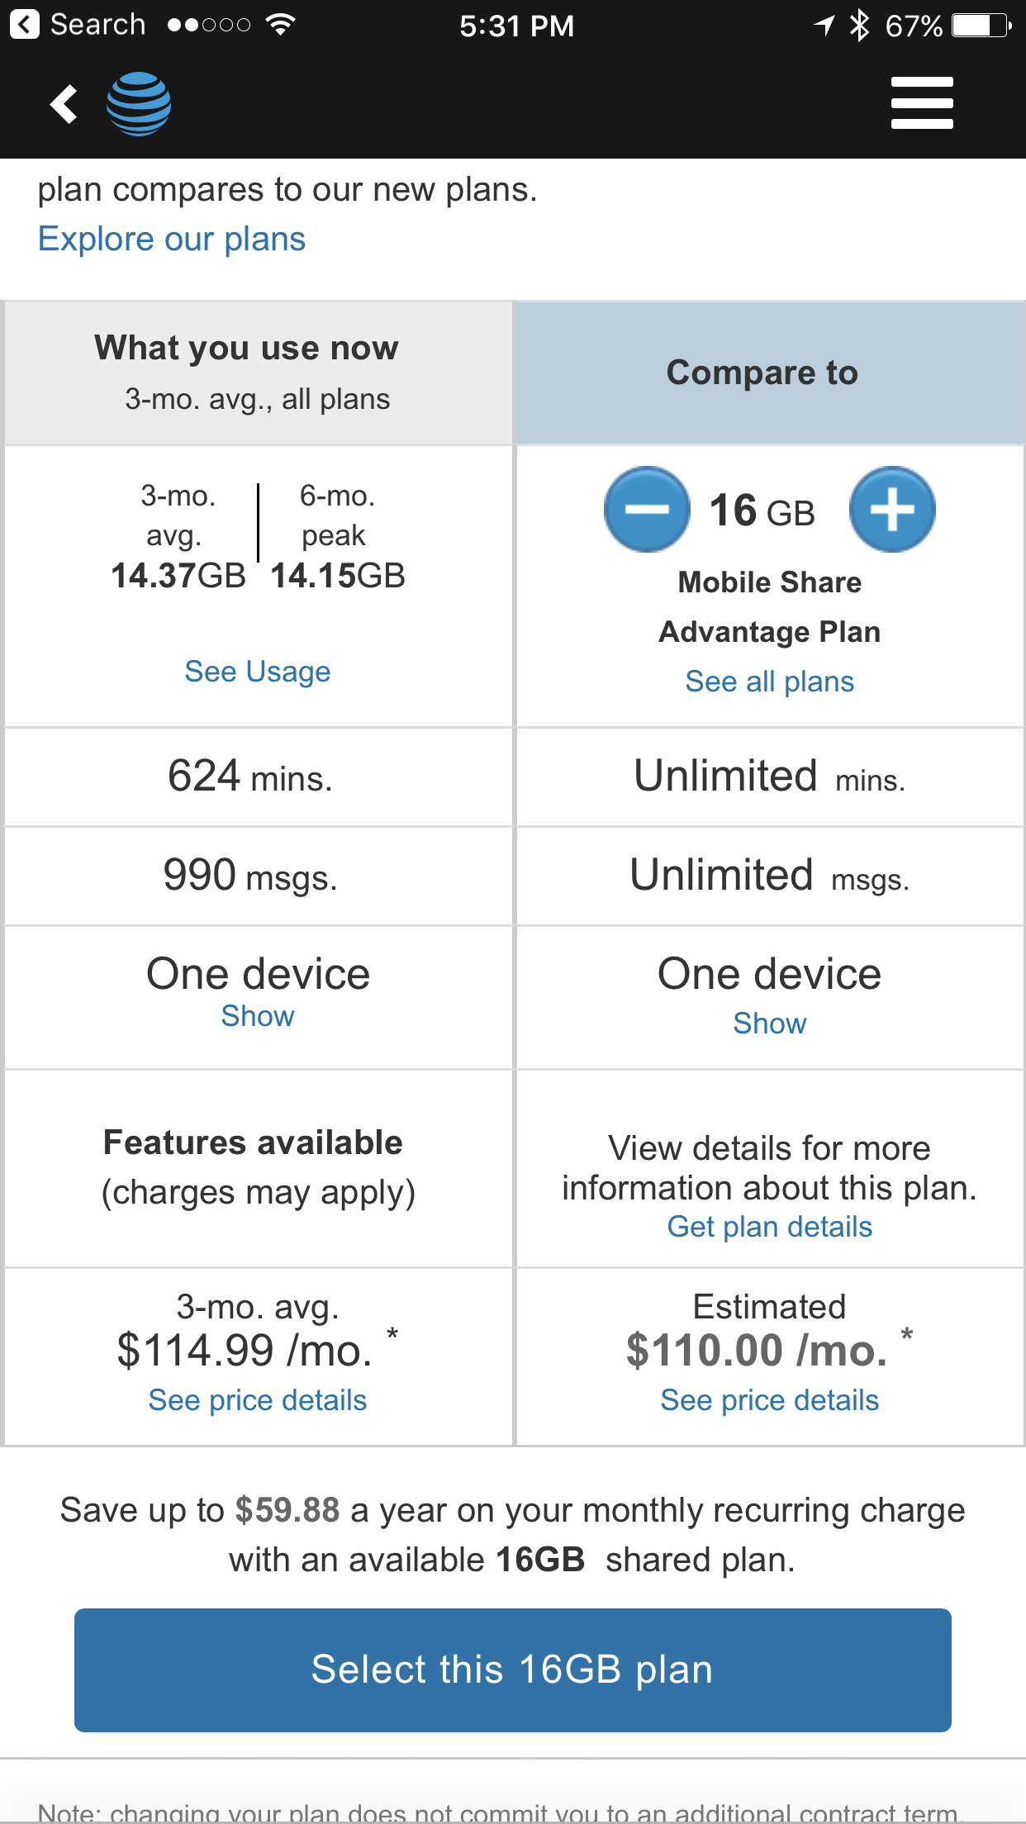Tap the battery icon in status bar

[x=981, y=26]
